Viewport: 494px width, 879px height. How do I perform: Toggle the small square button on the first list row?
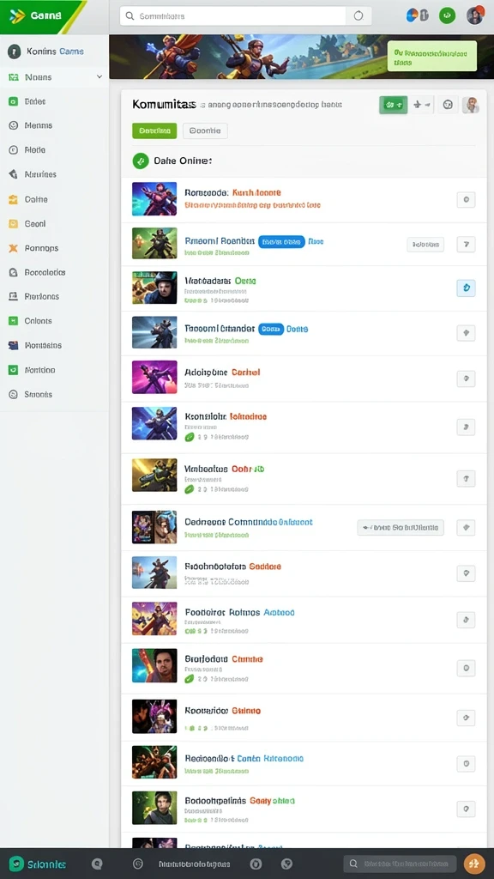coord(466,199)
